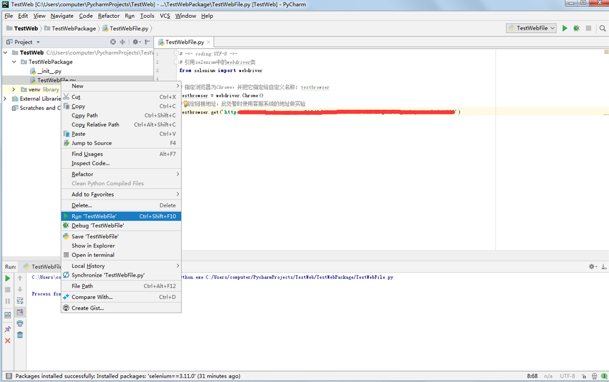The image size is (609, 382).
Task: Open the Refactor menu in menu bar
Action: 109,16
